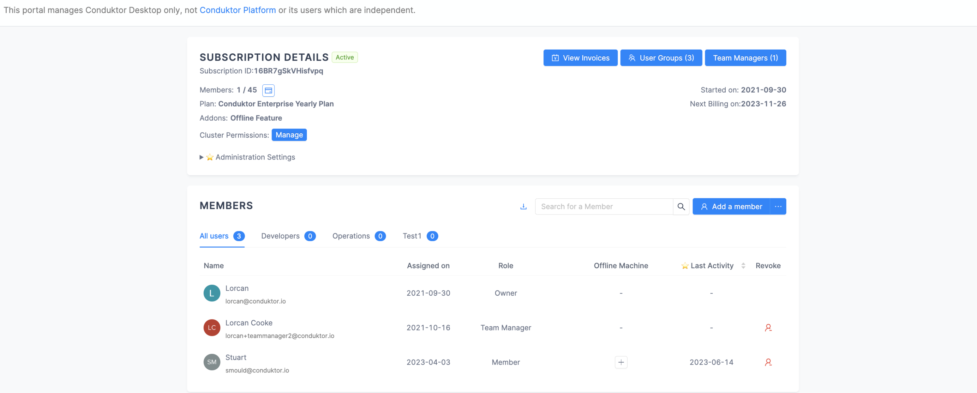
Task: Click the Assigned on column header
Action: click(x=428, y=266)
